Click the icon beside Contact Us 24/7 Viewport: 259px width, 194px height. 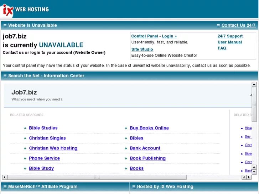pyautogui.click(x=218, y=25)
